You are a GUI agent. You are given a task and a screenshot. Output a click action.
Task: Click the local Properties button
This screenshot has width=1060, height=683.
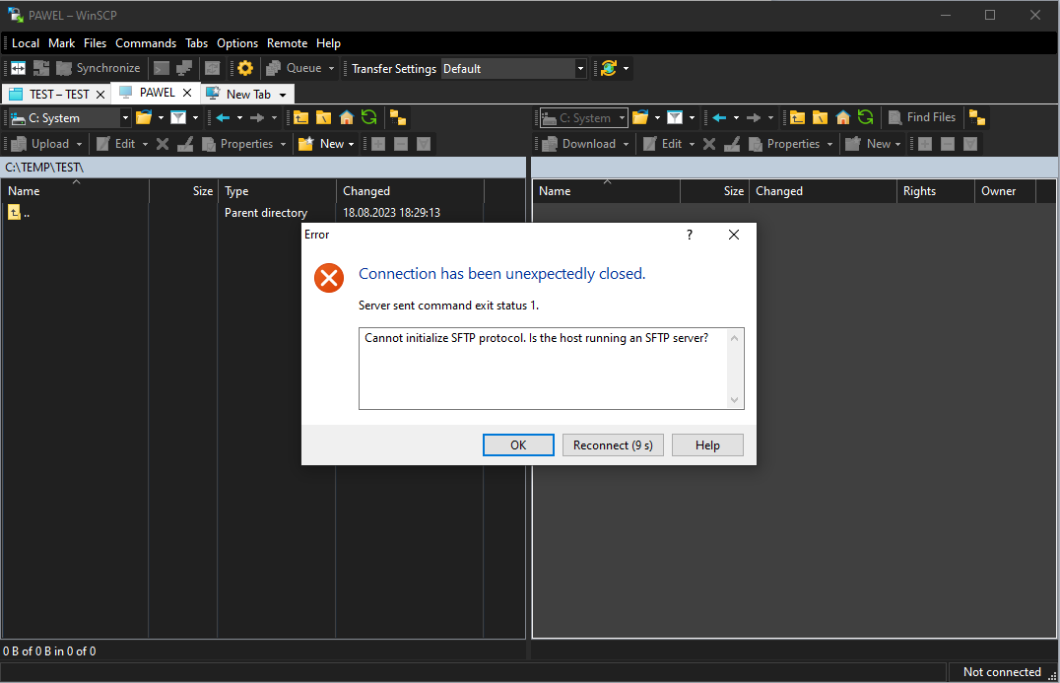tap(237, 144)
